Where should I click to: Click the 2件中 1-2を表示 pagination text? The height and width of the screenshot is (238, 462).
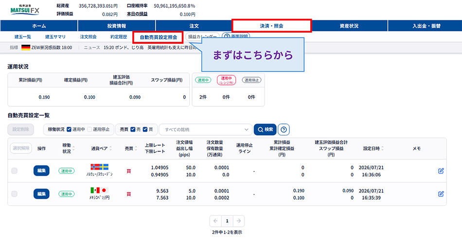[x=227, y=232]
